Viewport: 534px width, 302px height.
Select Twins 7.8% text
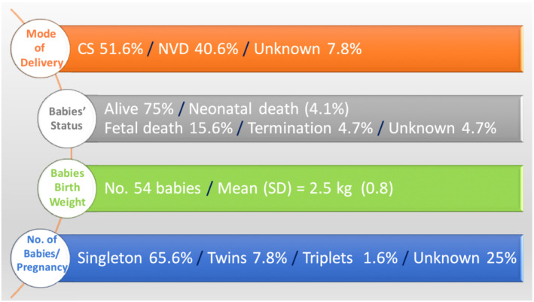tap(247, 258)
